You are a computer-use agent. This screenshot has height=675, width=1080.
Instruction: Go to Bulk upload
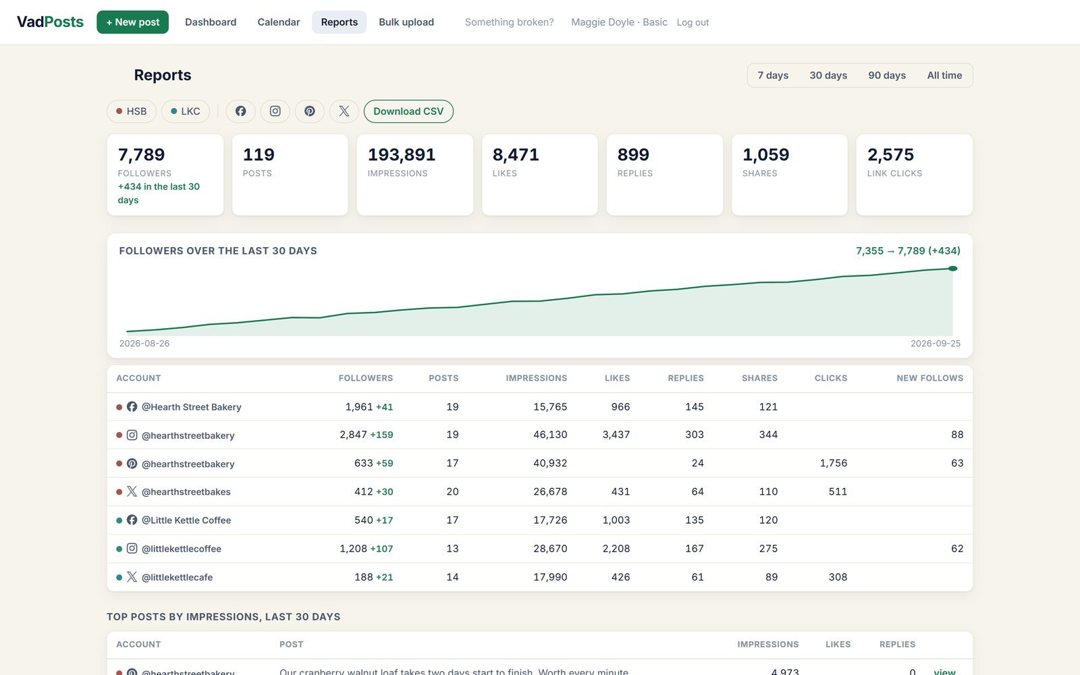tap(406, 22)
